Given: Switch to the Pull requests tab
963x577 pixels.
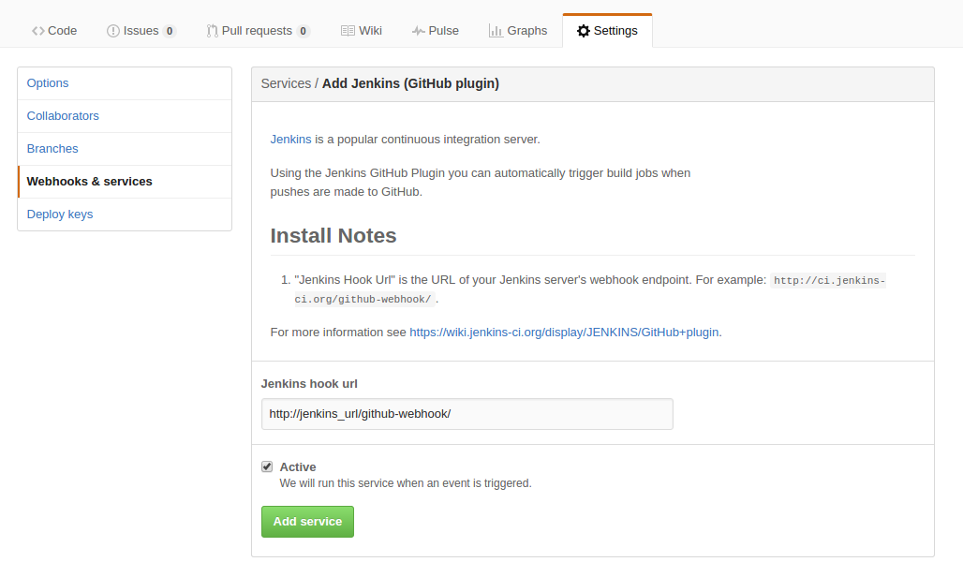Looking at the screenshot, I should (258, 31).
